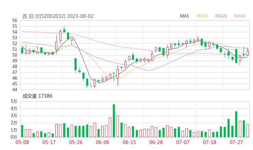Click the 44 price axis label
253x150 pixels.
pos(15,90)
